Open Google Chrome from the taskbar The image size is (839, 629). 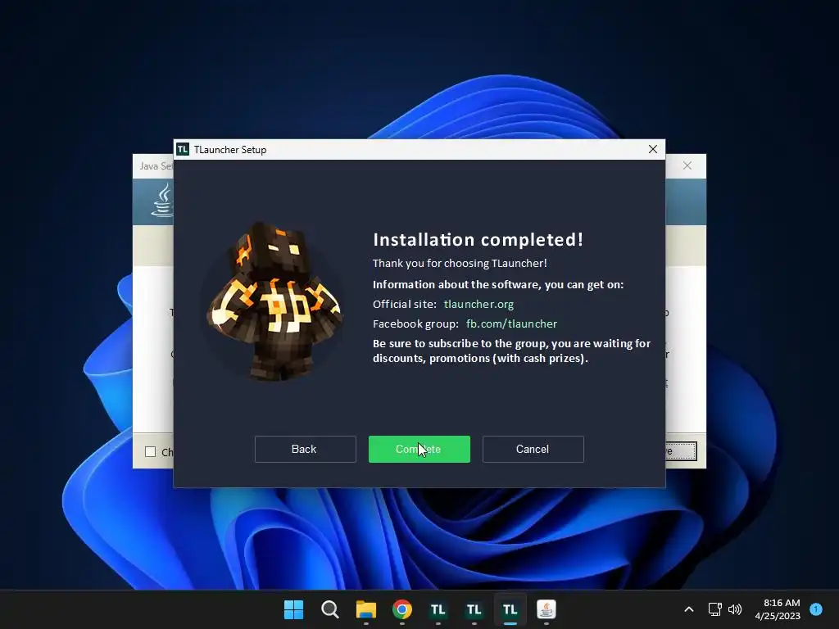401,609
